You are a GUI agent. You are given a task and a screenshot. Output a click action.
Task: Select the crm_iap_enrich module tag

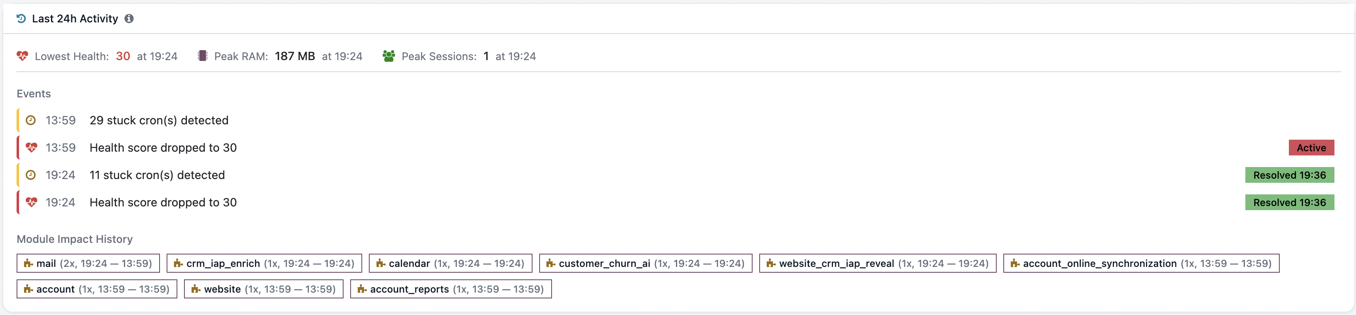pos(264,263)
